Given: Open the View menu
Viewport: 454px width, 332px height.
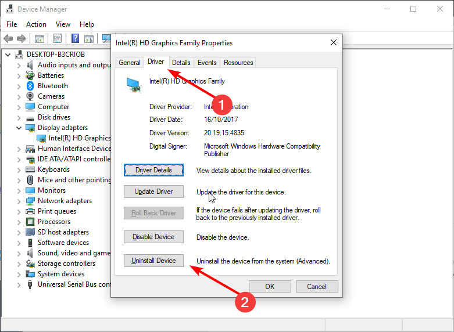Looking at the screenshot, I should tap(63, 24).
